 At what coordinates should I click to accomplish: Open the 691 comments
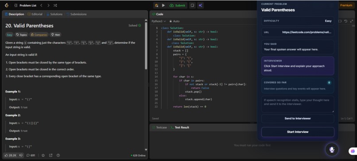coord(31,155)
